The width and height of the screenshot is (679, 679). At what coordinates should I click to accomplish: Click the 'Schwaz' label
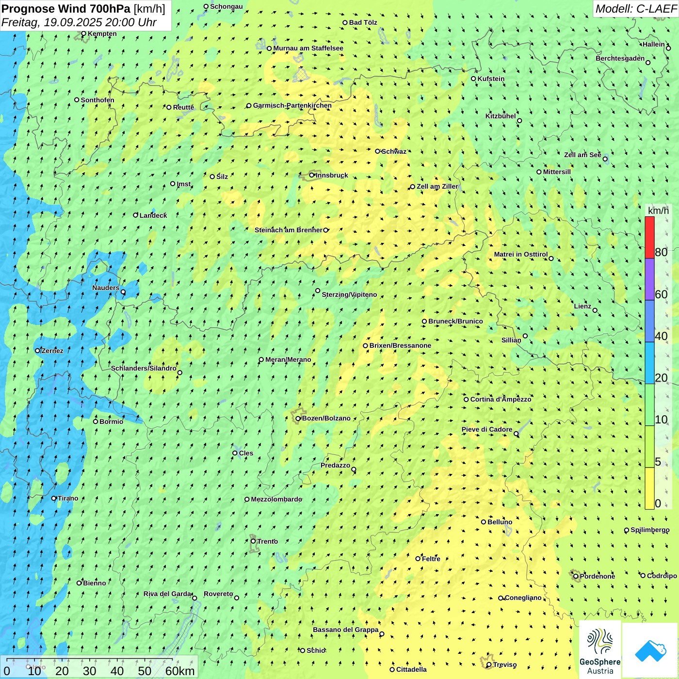[x=394, y=151]
